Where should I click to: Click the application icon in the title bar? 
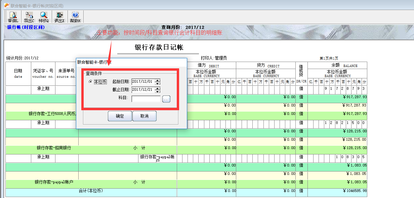click(6, 5)
